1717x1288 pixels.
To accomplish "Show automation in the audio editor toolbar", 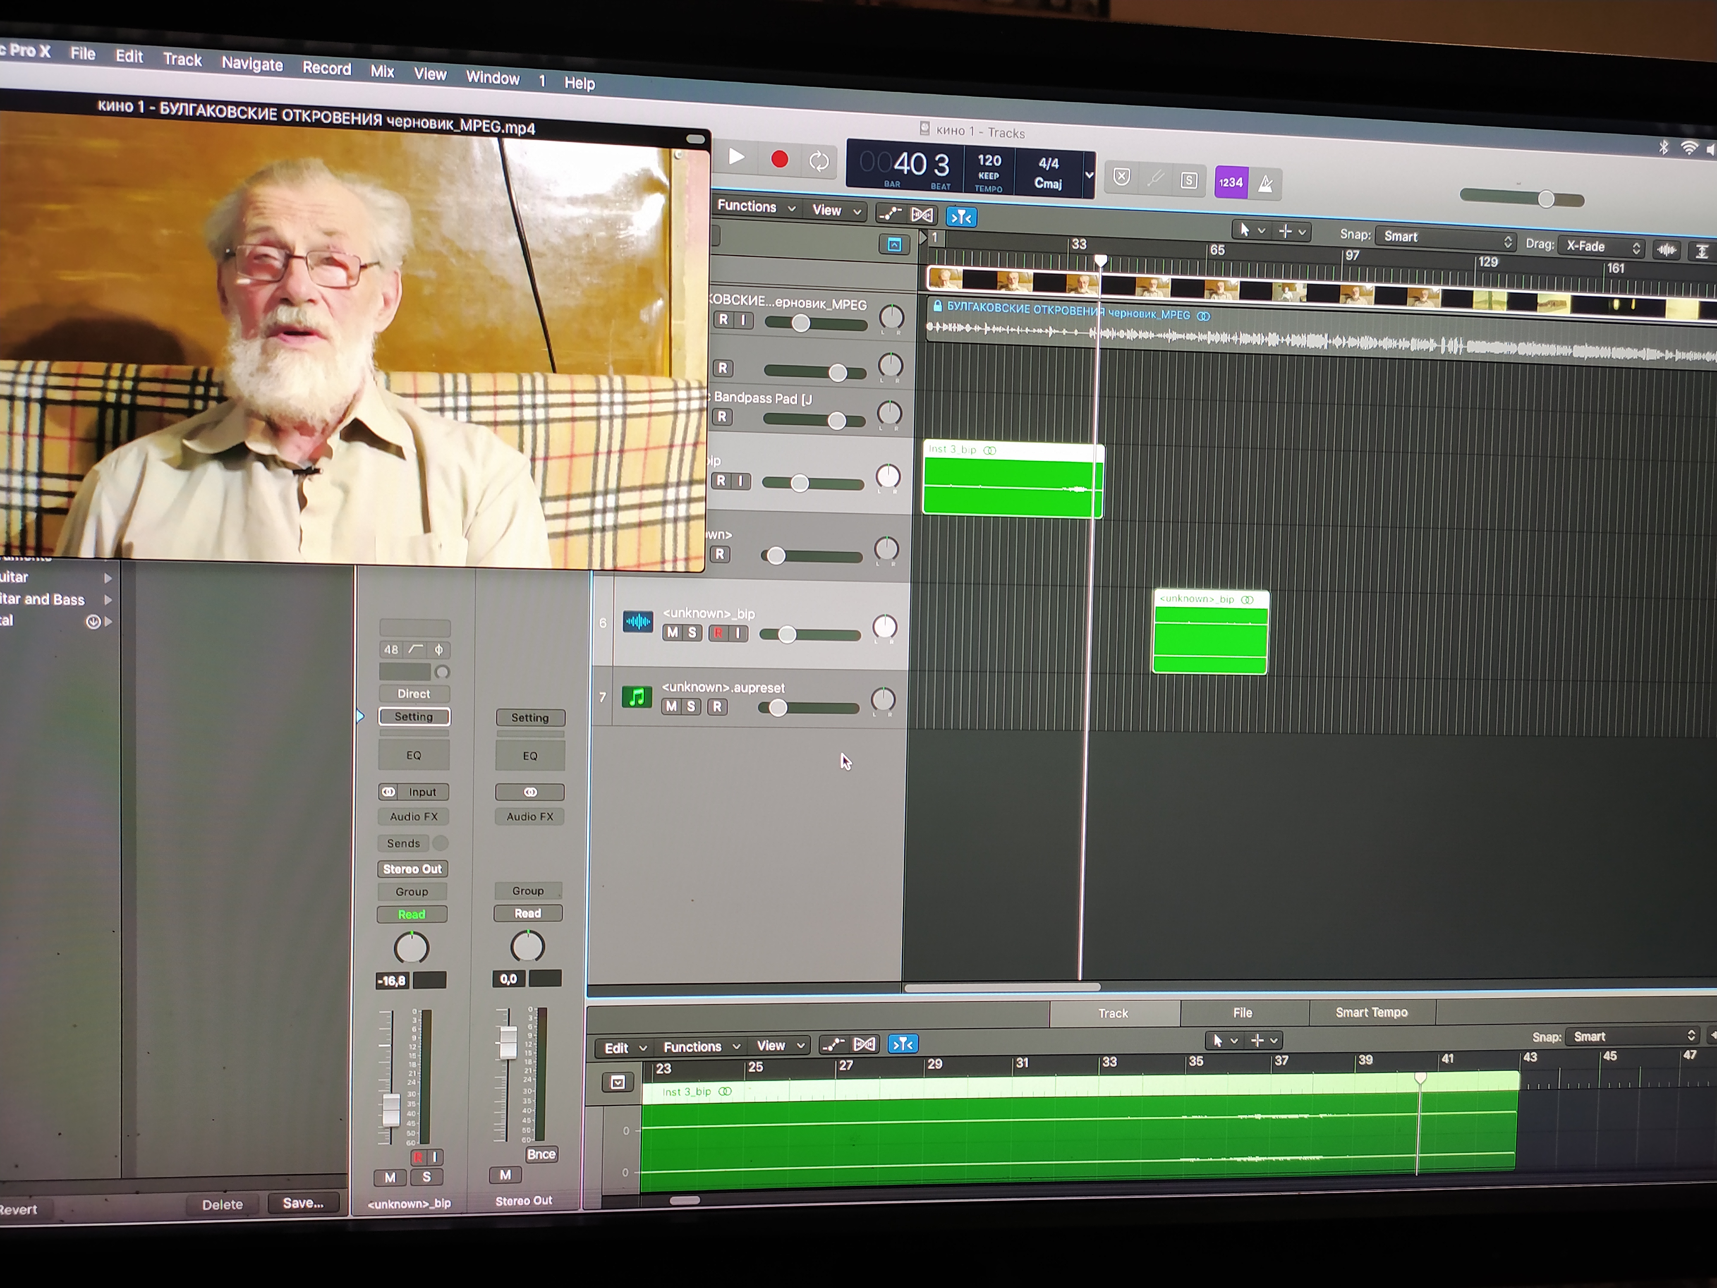I will pyautogui.click(x=832, y=1044).
